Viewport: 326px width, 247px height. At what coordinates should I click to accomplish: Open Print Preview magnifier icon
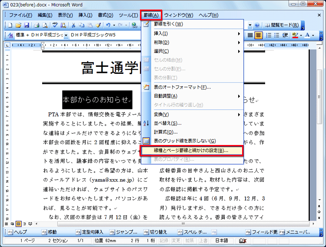pyautogui.click(x=45, y=25)
